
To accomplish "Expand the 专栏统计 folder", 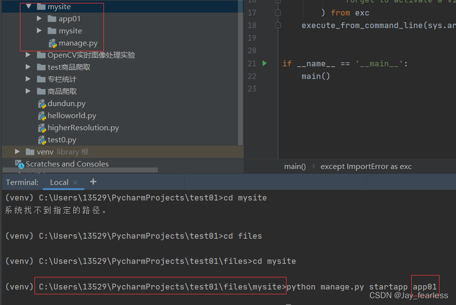I will (x=28, y=79).
